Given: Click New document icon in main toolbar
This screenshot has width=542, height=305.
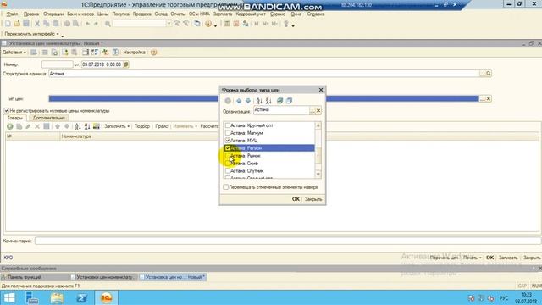Looking at the screenshot, I should click(x=8, y=24).
